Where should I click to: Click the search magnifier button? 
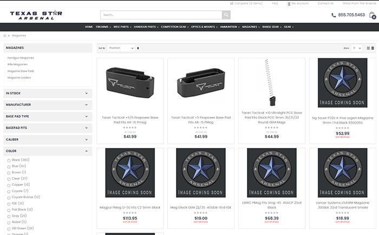(226, 15)
